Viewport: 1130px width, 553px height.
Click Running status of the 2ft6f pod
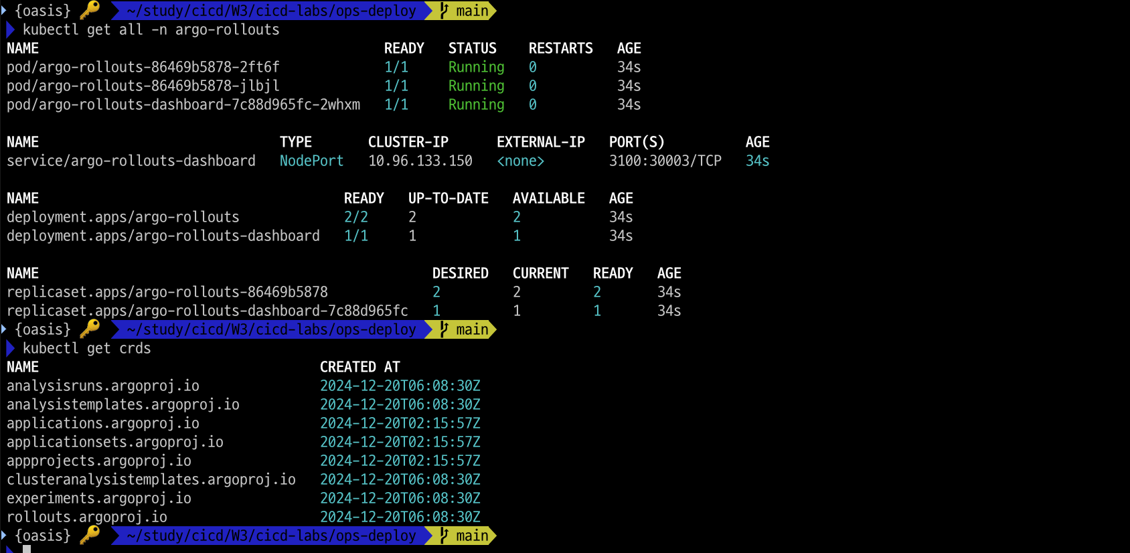[476, 67]
